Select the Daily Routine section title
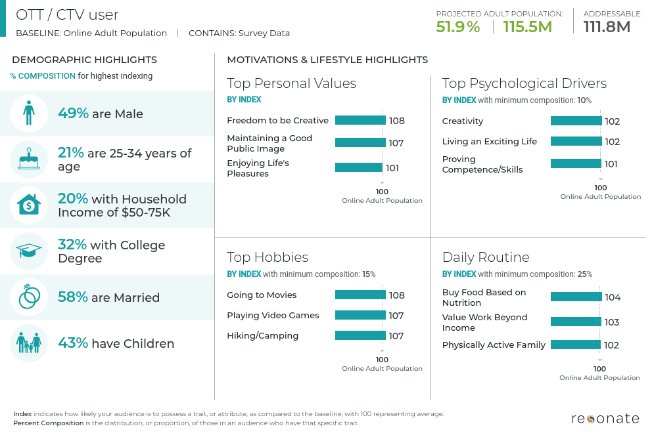This screenshot has width=652, height=441. [x=486, y=257]
